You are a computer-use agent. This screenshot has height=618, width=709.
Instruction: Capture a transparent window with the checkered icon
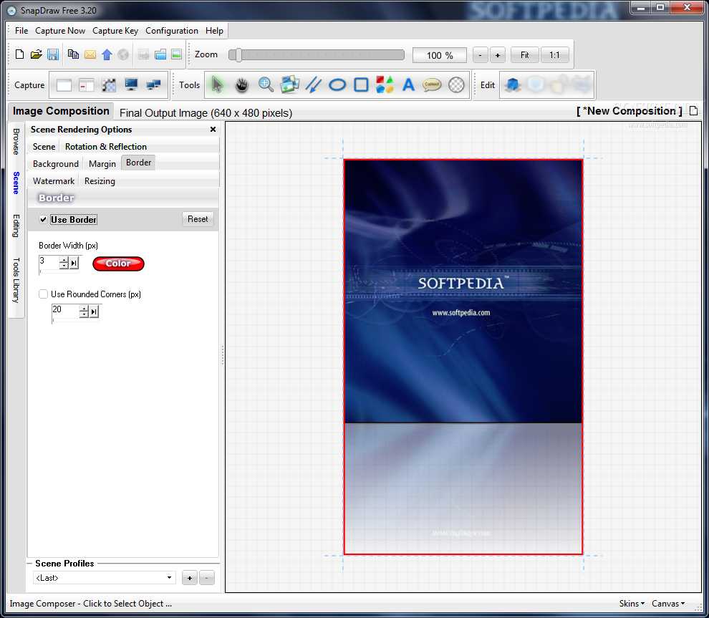(109, 85)
